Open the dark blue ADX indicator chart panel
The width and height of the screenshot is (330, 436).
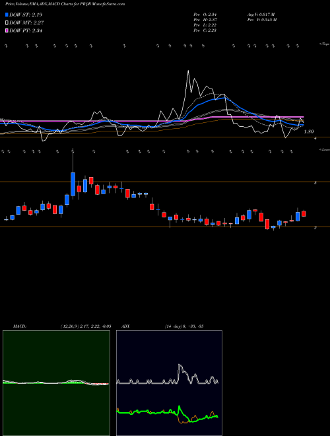coord(169,383)
